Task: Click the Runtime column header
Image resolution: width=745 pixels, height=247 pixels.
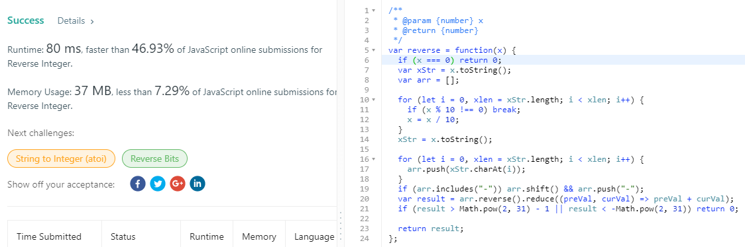Action: click(206, 236)
